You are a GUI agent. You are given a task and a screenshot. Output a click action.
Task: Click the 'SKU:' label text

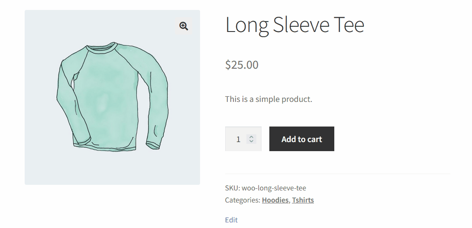click(233, 188)
